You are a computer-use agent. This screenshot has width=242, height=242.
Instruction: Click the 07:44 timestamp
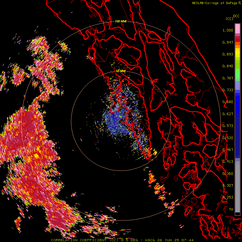tap(187, 240)
